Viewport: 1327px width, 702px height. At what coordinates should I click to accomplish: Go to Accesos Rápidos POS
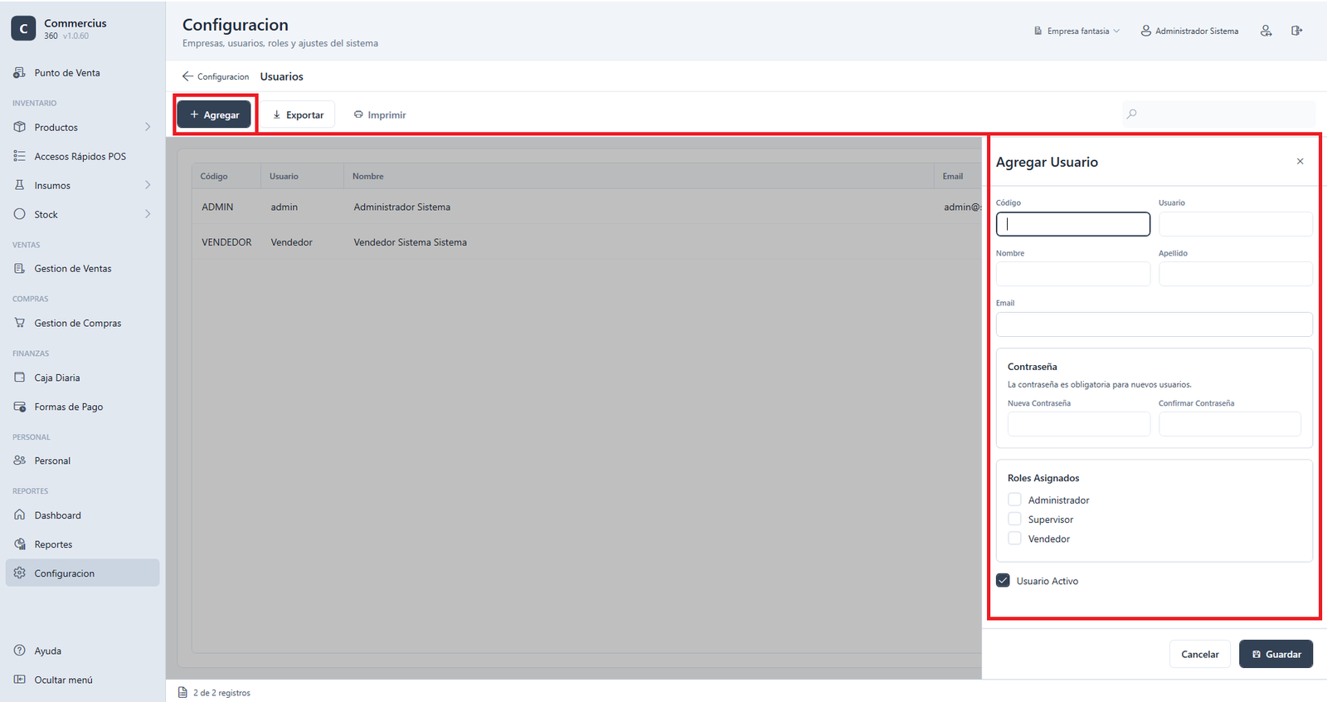pos(82,156)
